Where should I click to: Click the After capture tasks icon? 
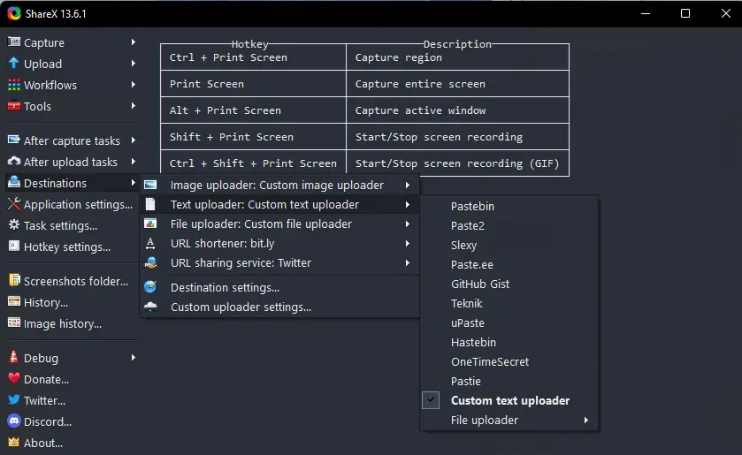[x=14, y=140]
